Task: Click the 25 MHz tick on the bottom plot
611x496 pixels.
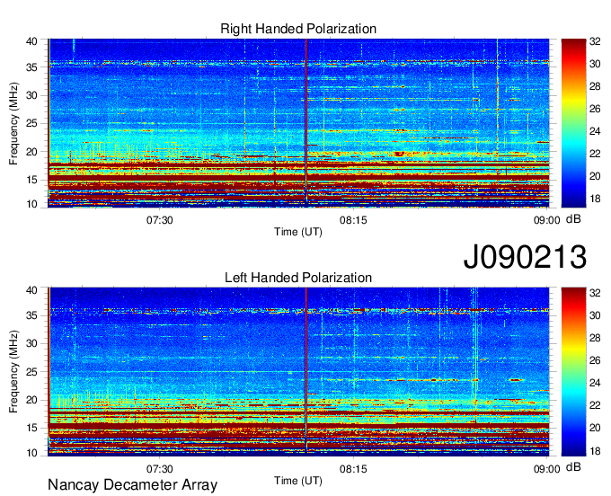Action: pyautogui.click(x=31, y=372)
